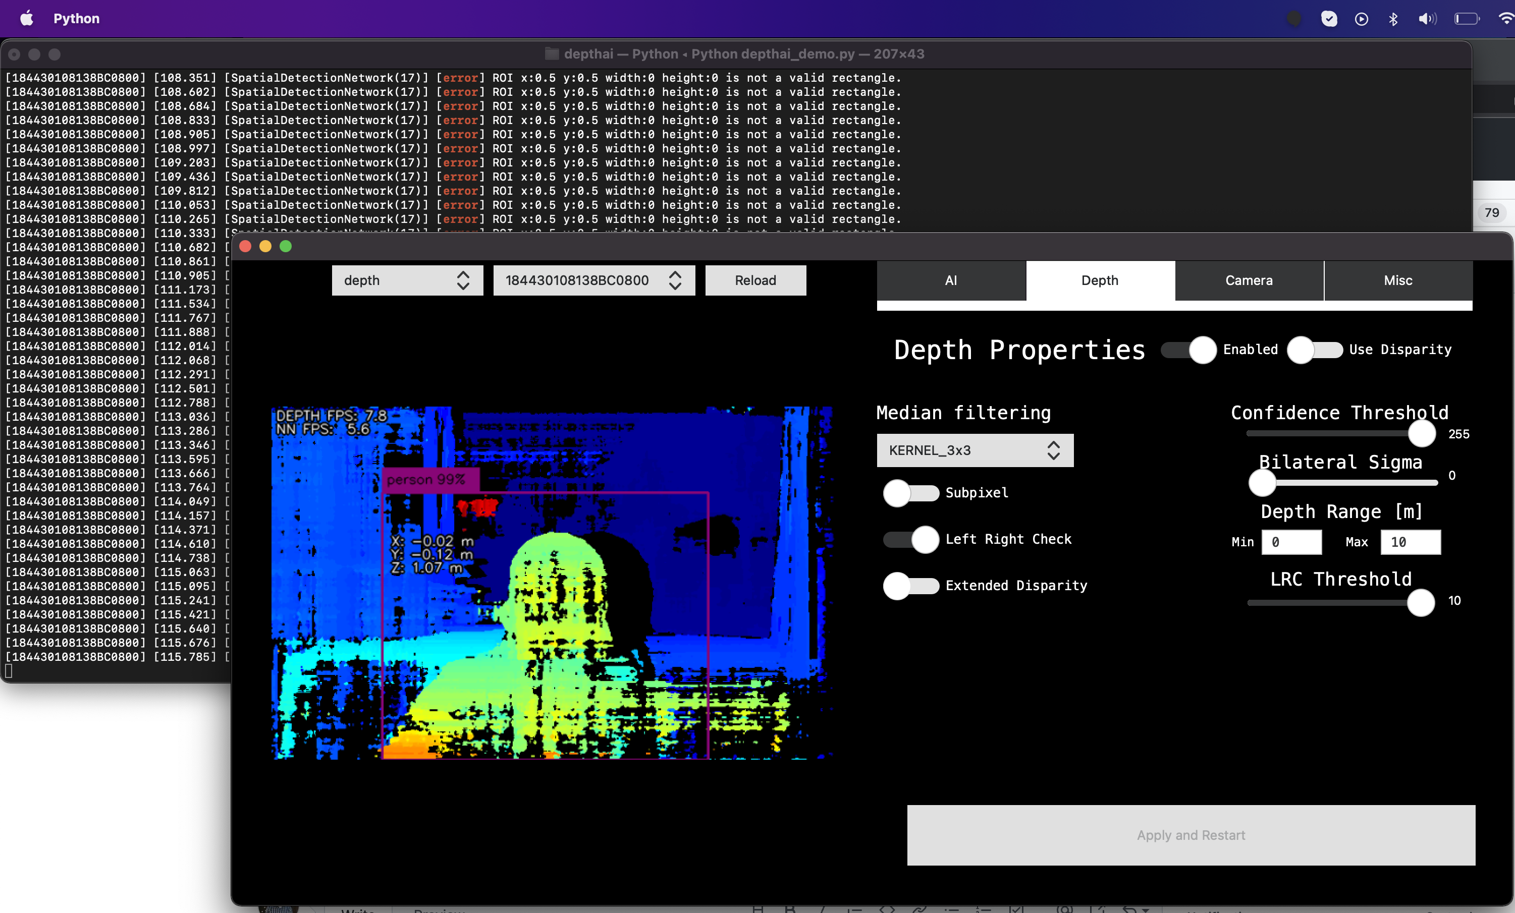Viewport: 1515px width, 913px height.
Task: Click the Max depth range input field
Action: point(1410,543)
